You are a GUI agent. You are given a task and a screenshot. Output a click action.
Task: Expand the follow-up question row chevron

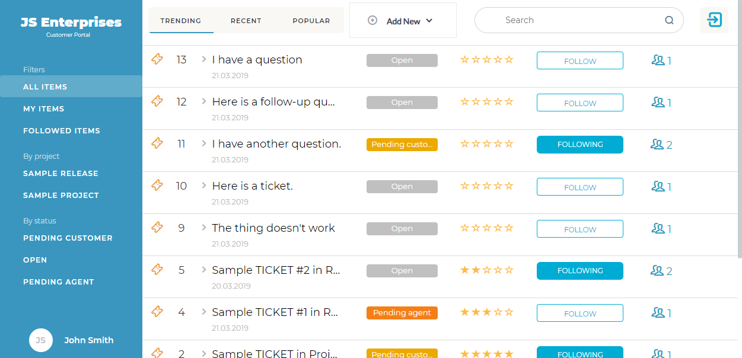(x=204, y=101)
